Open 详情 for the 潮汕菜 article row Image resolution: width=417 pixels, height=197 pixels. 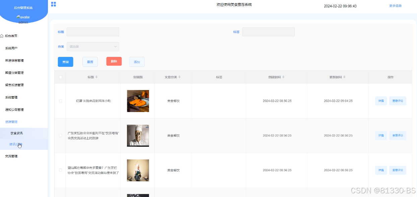(381, 170)
